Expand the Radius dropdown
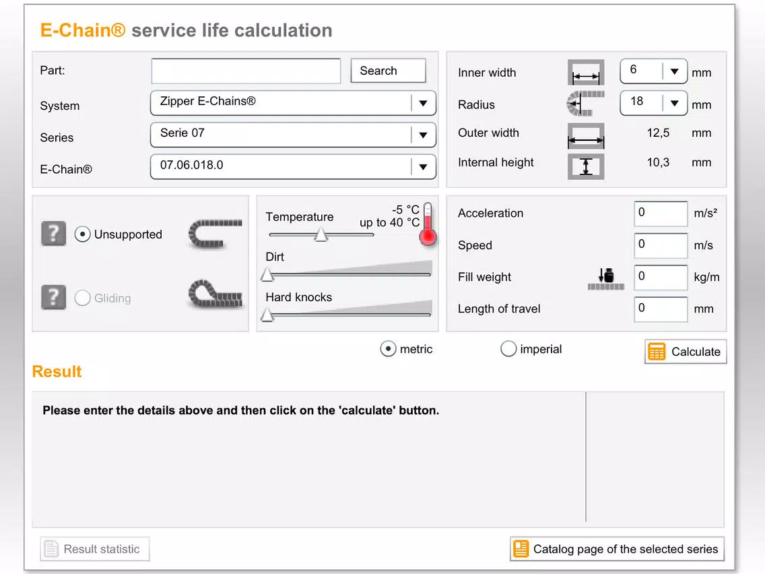Screen dimensions: 765x574 coord(654,103)
